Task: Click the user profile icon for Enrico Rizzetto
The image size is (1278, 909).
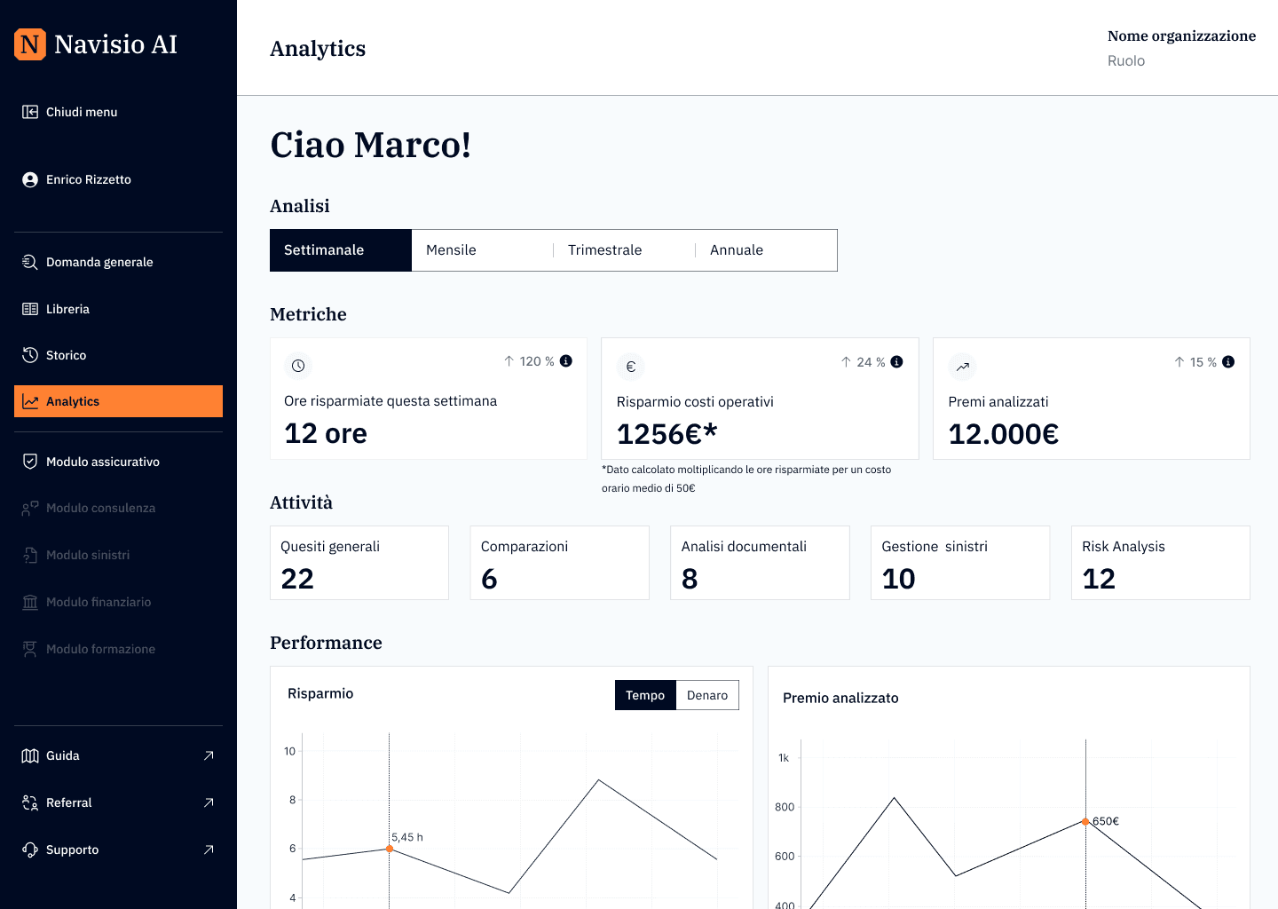Action: [29, 179]
